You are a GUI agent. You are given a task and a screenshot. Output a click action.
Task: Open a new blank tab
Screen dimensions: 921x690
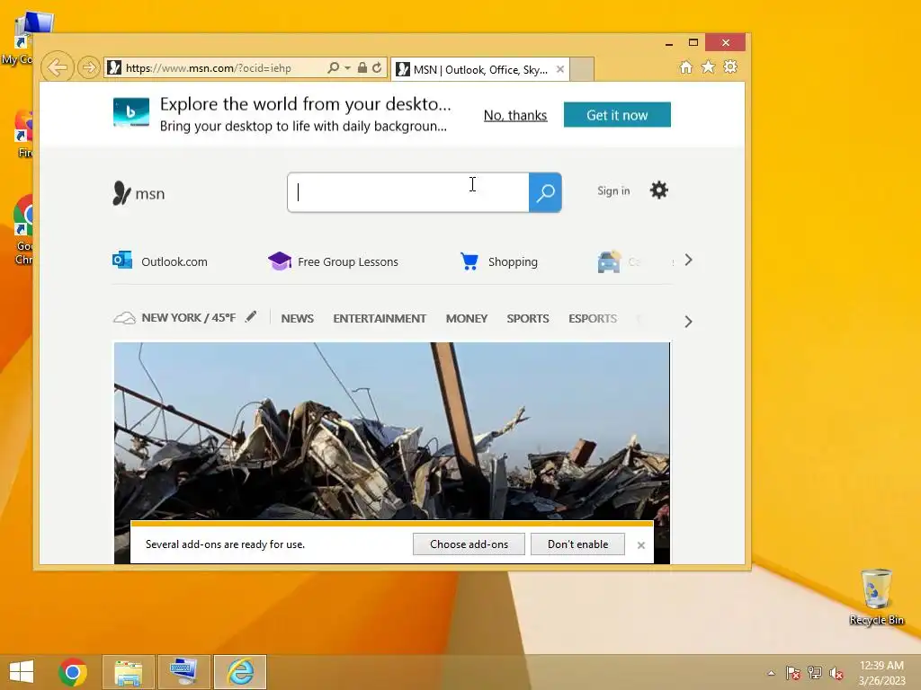[582, 69]
